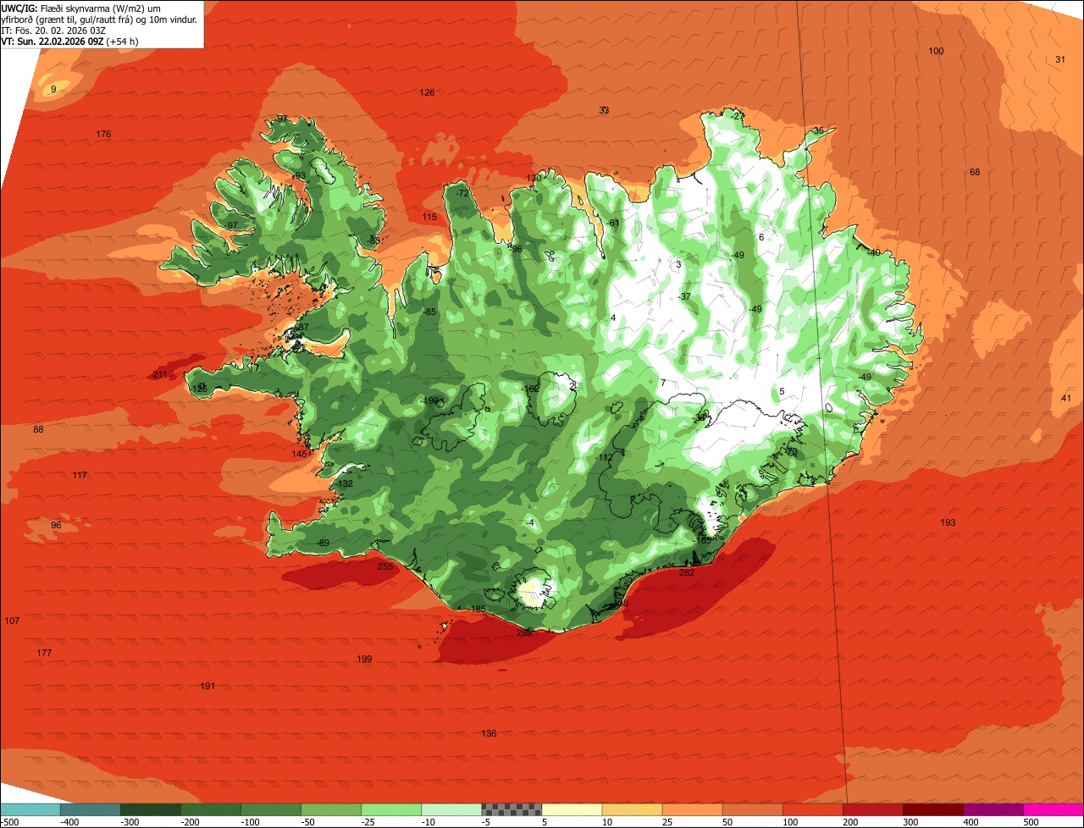Click the map value '-190' in west-central Iceland
Screen dimensions: 1084x828
coord(430,400)
